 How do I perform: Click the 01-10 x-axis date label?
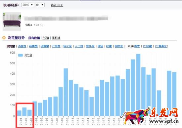(x=68, y=121)
